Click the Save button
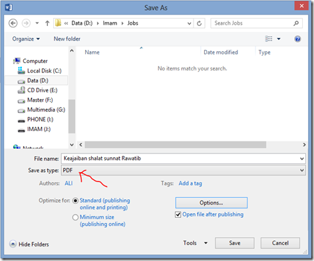This screenshot has height=261, width=314. [x=235, y=243]
